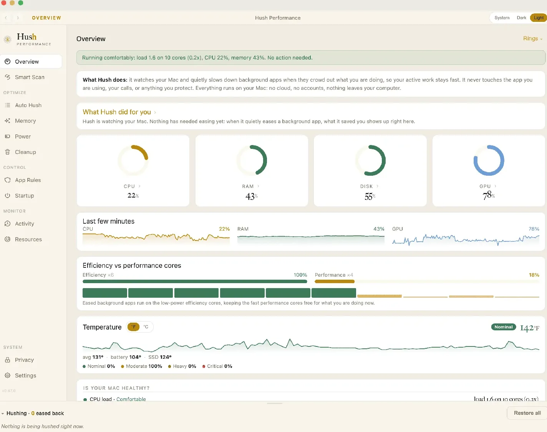Click the Power battery icon

pos(7,136)
